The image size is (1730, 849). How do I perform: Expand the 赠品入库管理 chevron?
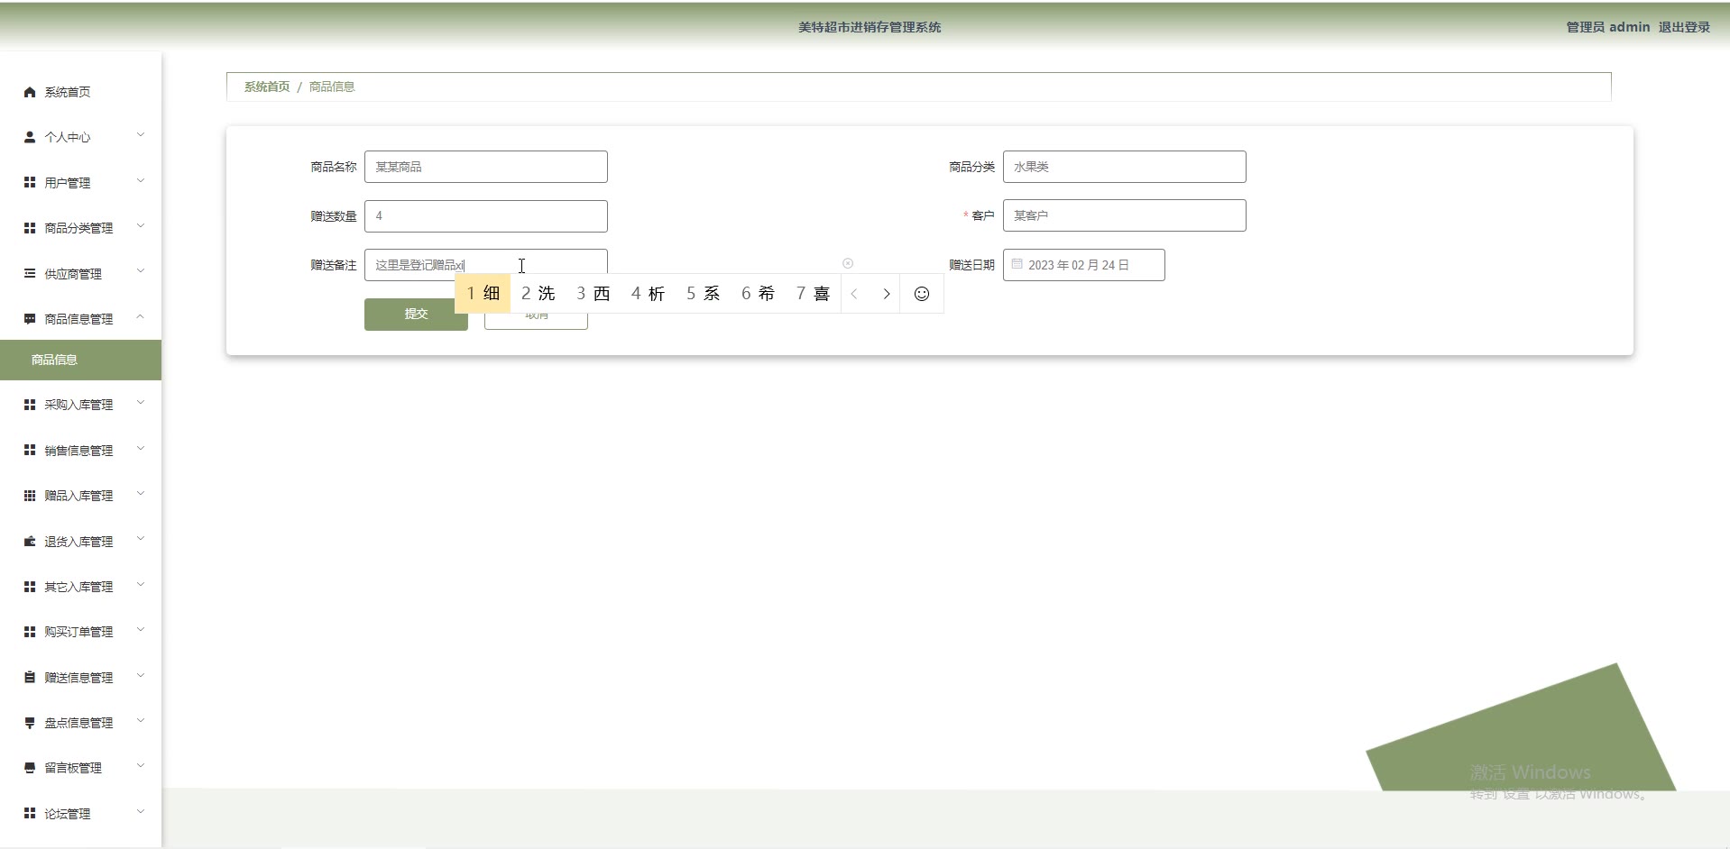141,494
